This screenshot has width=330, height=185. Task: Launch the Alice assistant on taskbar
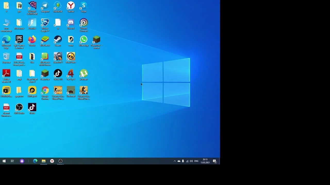coord(22,161)
